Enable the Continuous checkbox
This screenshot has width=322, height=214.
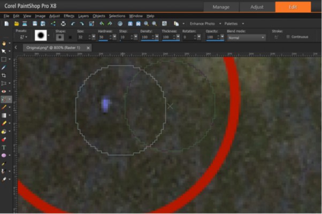click(288, 37)
